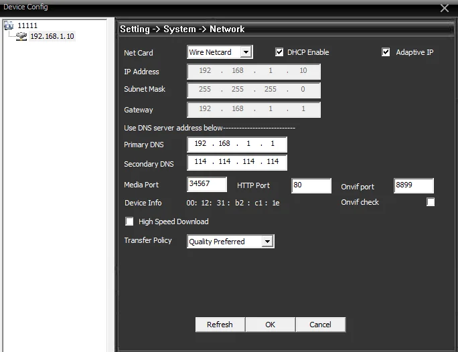Click the Refresh button
The height and width of the screenshot is (352, 458).
pos(220,325)
